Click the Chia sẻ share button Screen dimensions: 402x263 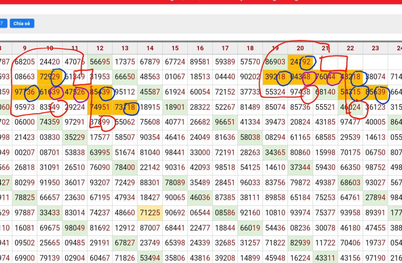pos(22,23)
